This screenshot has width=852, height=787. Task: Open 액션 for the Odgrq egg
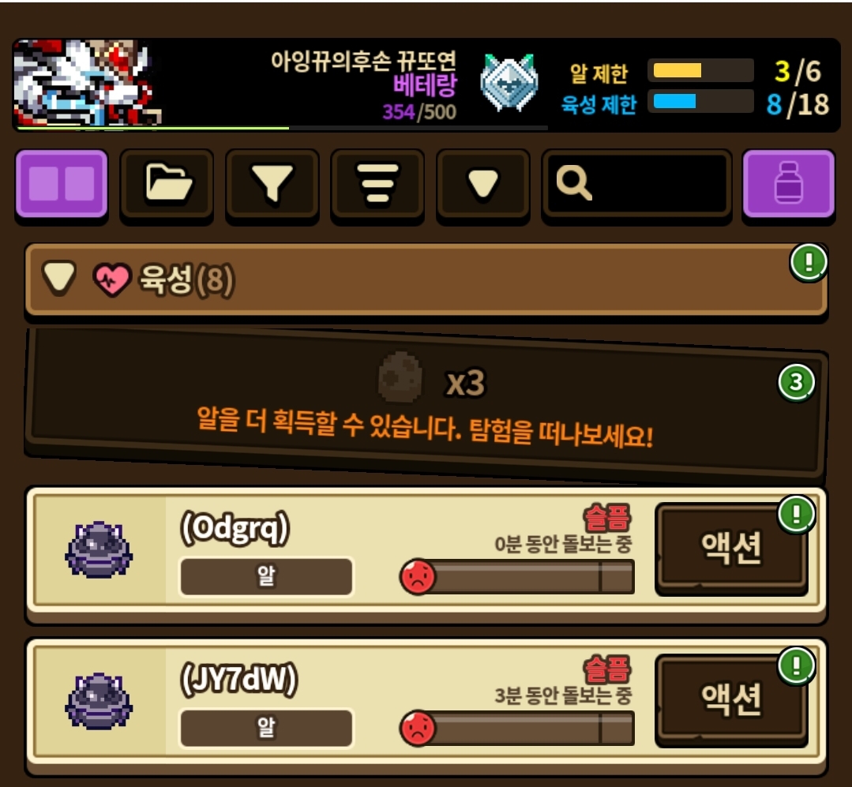click(731, 548)
